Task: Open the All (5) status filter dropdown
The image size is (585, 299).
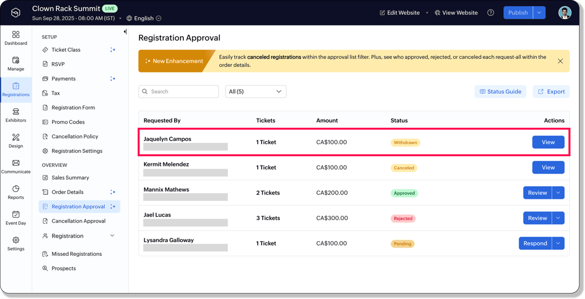Action: click(x=256, y=92)
